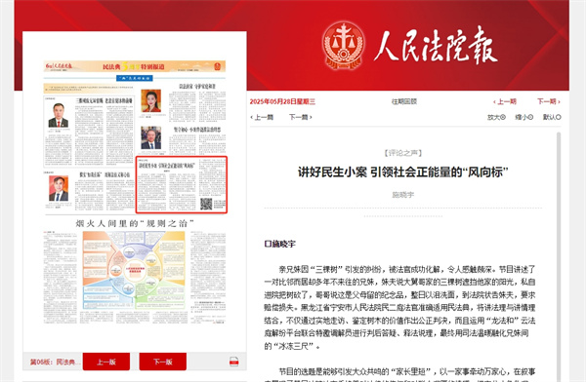Open 往期回顾 past issues
Viewport: 586px width, 382px height.
(404, 101)
